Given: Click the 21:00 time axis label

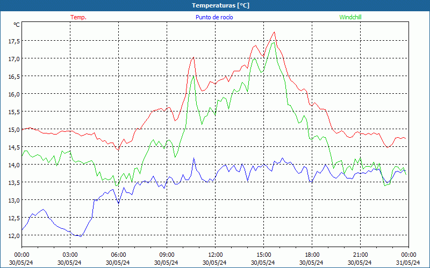Looking at the screenshot, I should (360, 255).
